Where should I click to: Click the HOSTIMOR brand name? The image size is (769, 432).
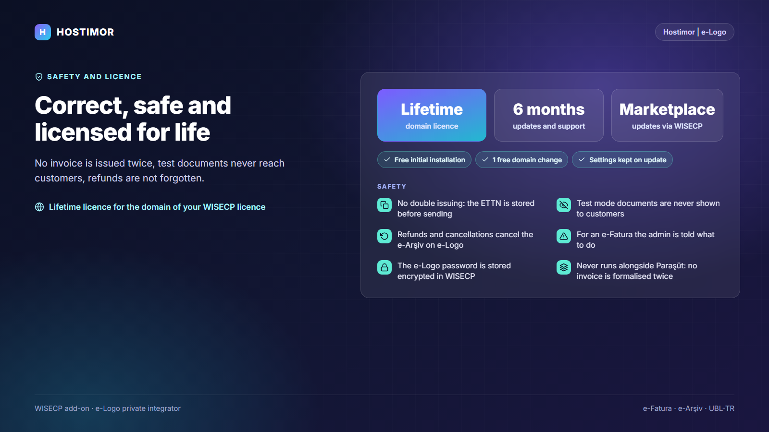click(86, 32)
